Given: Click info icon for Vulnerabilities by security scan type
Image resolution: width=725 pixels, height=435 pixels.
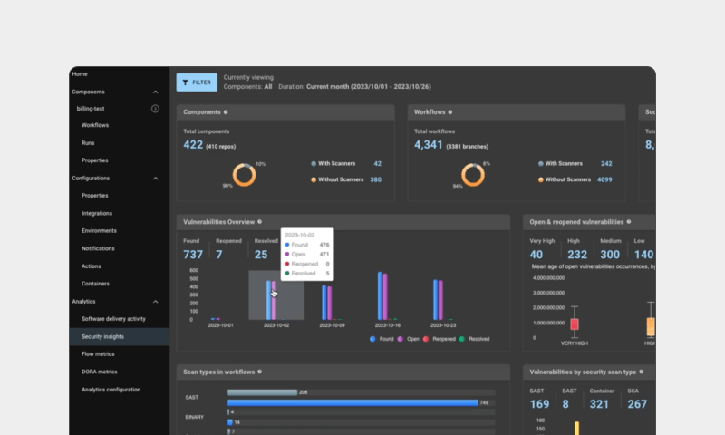Looking at the screenshot, I should 641,372.
